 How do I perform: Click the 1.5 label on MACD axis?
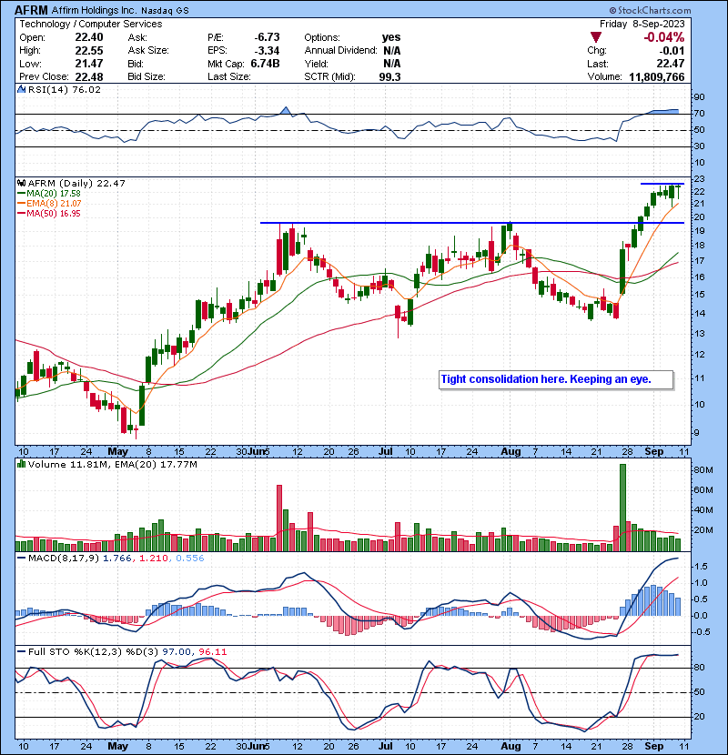click(702, 567)
